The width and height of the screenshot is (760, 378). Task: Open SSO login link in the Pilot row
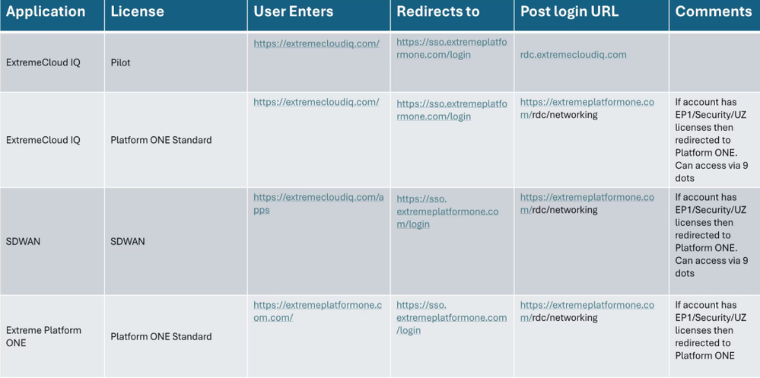point(451,48)
